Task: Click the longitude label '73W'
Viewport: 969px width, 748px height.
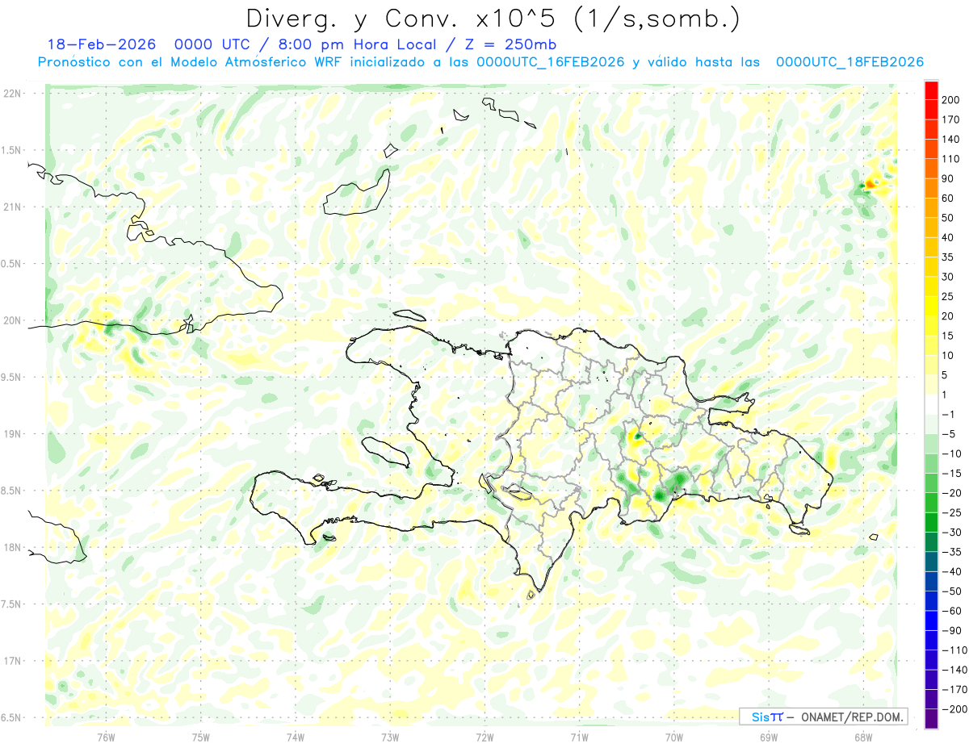Action: [390, 737]
